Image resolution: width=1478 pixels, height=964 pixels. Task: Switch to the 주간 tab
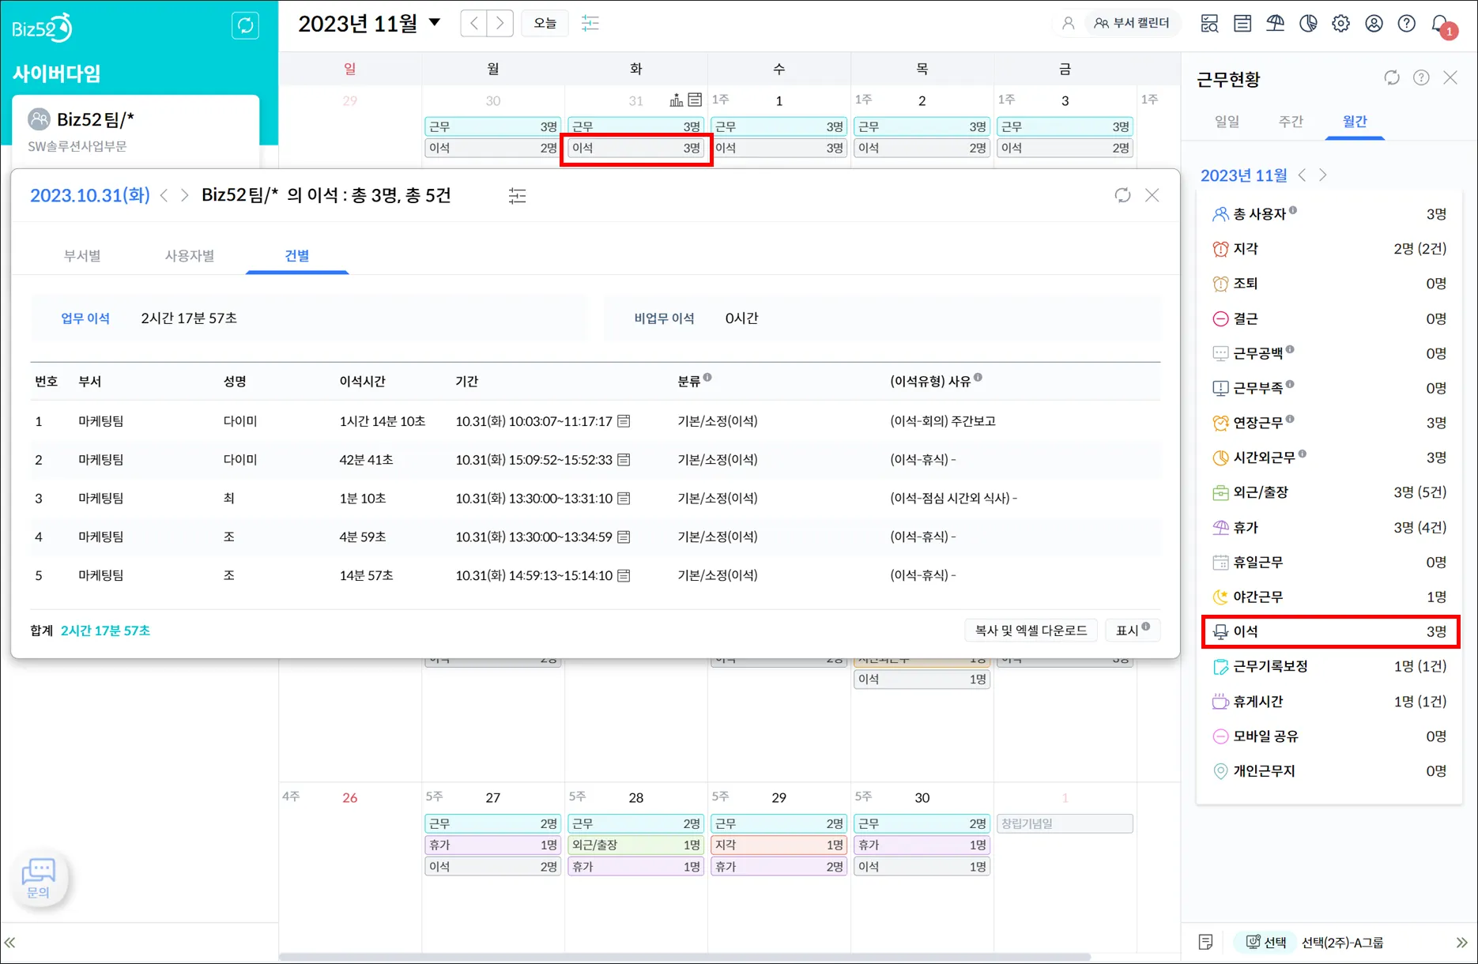1291,122
